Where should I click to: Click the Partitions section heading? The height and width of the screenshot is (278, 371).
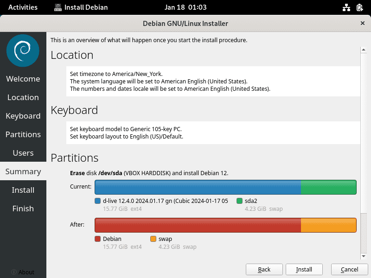[x=75, y=158]
